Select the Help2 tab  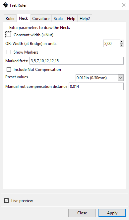tap(85, 19)
